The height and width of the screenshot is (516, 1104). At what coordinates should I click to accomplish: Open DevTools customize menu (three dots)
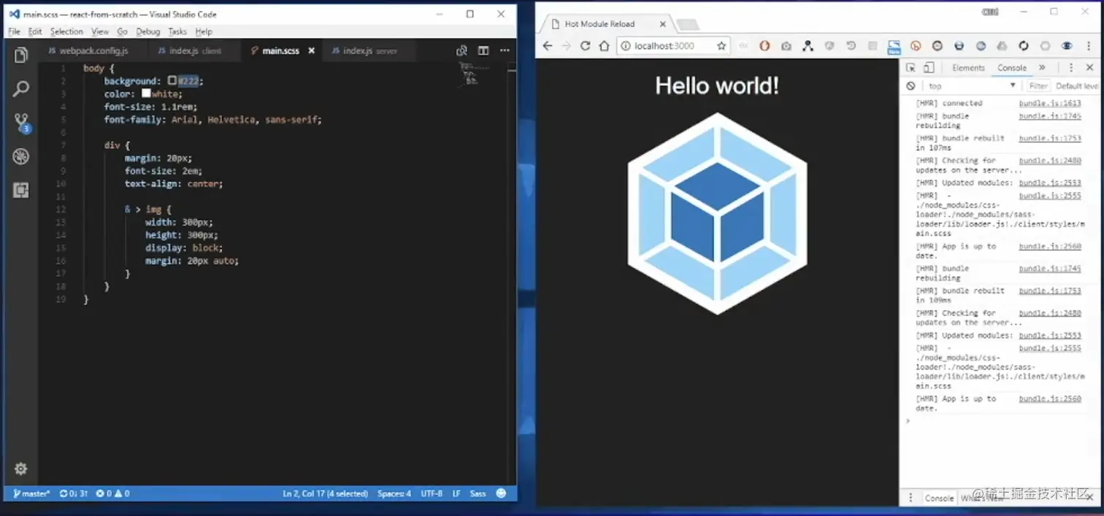1071,68
